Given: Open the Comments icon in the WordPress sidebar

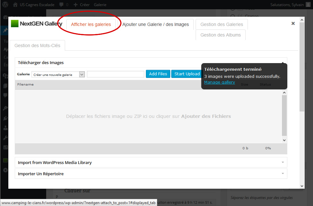Looking at the screenshot, I should click(x=5, y=95).
